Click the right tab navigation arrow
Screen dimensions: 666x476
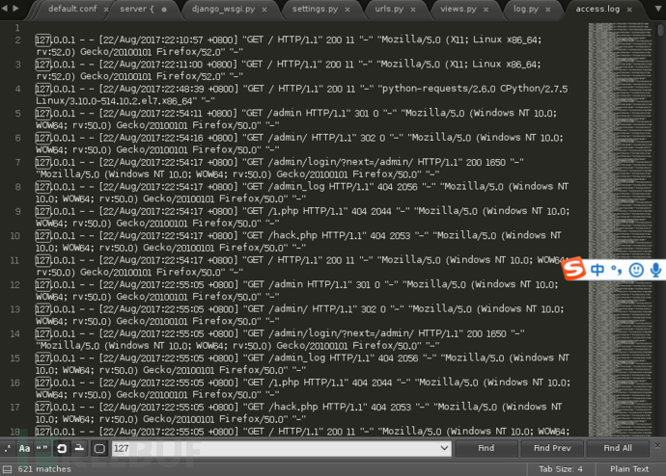[15, 8]
